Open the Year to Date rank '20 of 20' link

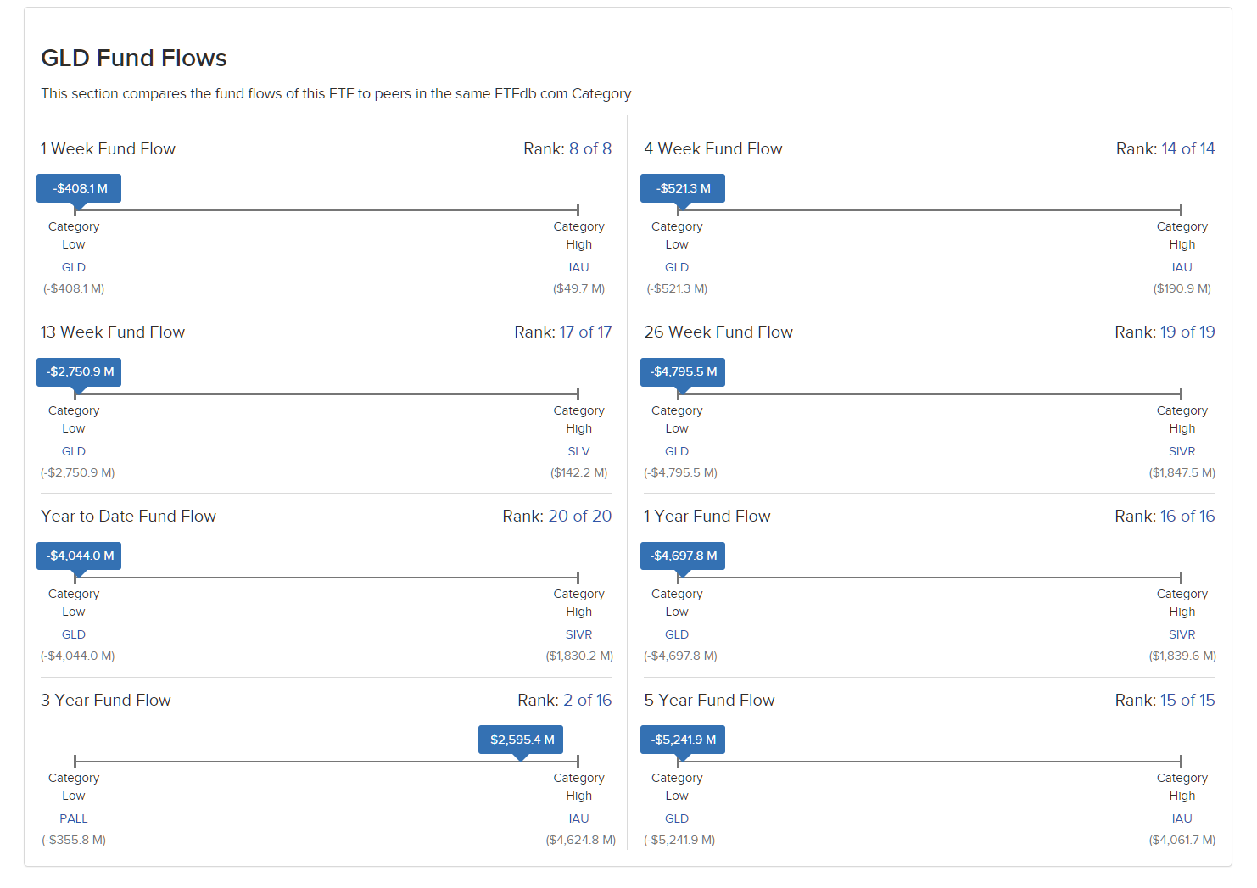[x=580, y=517]
